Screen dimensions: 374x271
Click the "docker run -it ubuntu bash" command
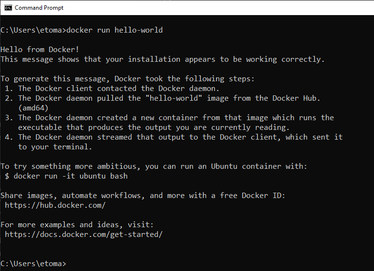click(x=71, y=176)
